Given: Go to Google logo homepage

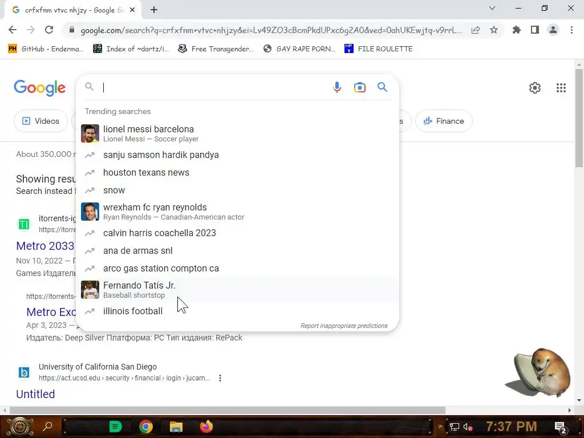Looking at the screenshot, I should 39,88.
